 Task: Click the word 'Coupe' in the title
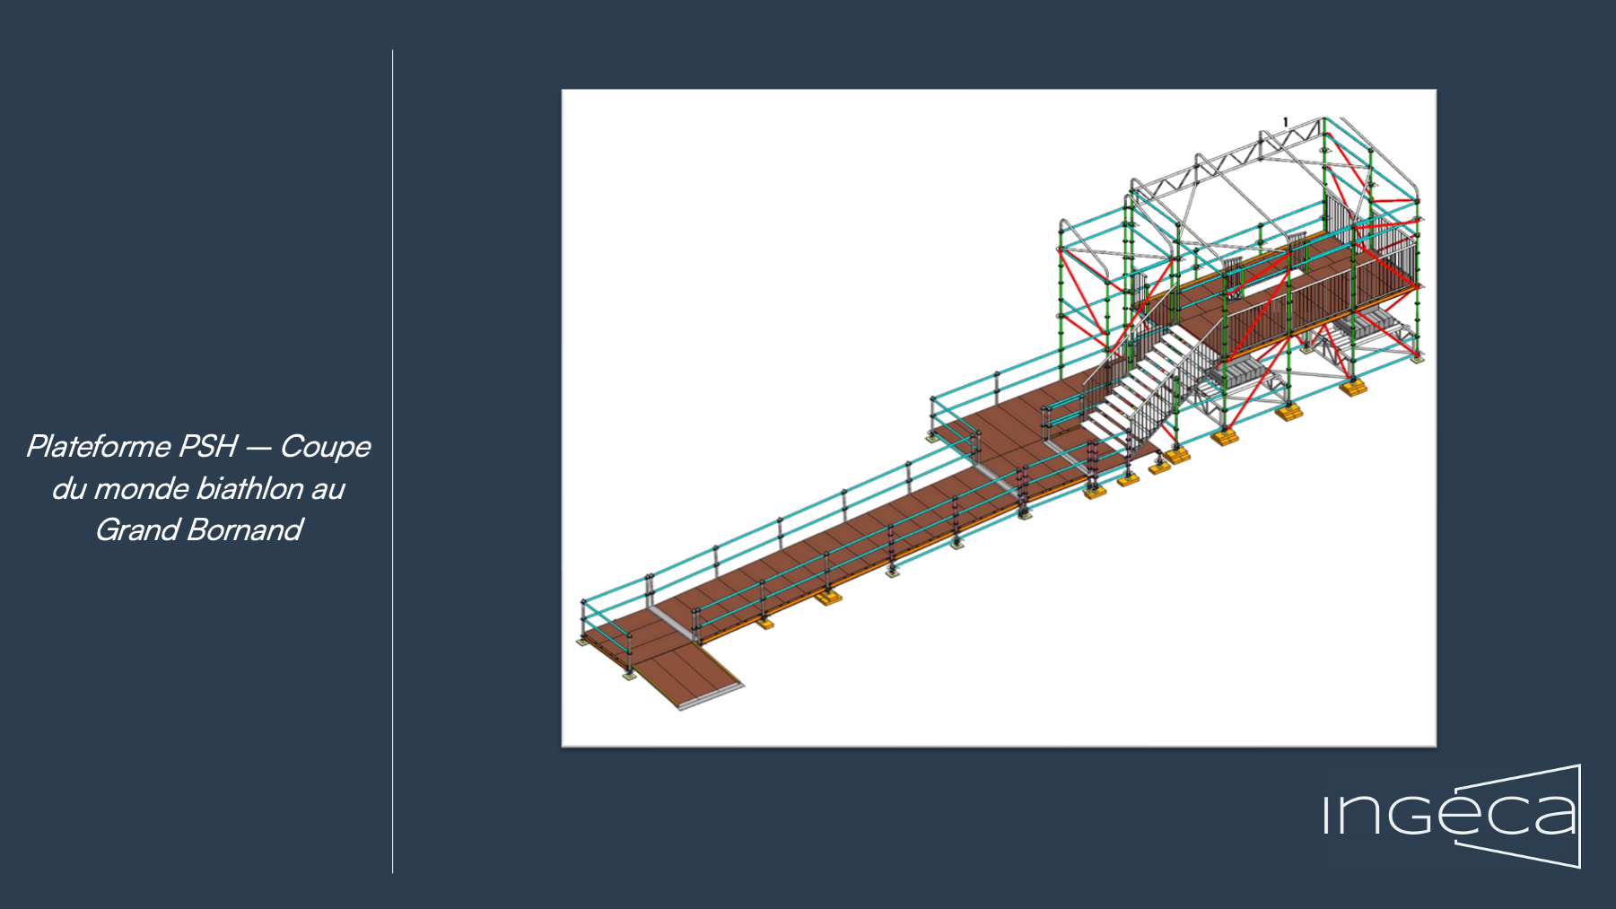pos(325,446)
